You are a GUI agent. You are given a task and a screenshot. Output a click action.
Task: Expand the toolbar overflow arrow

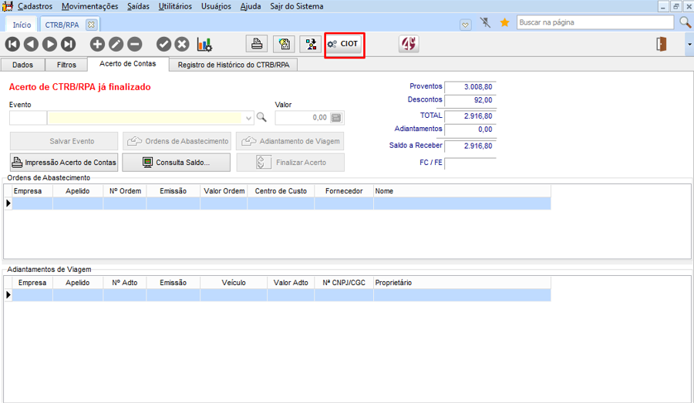pos(689,44)
